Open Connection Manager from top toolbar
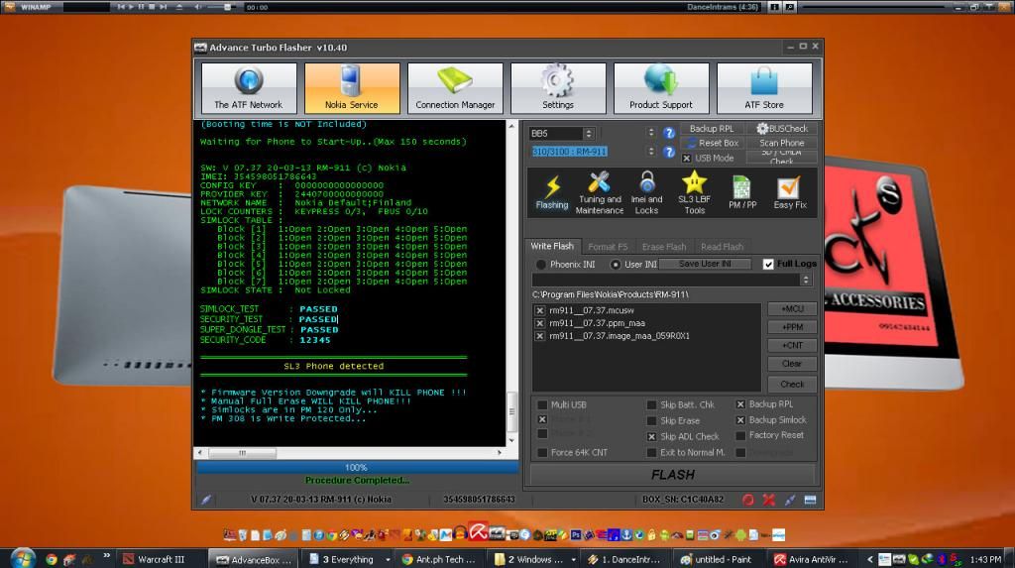This screenshot has width=1015, height=568. pos(455,88)
